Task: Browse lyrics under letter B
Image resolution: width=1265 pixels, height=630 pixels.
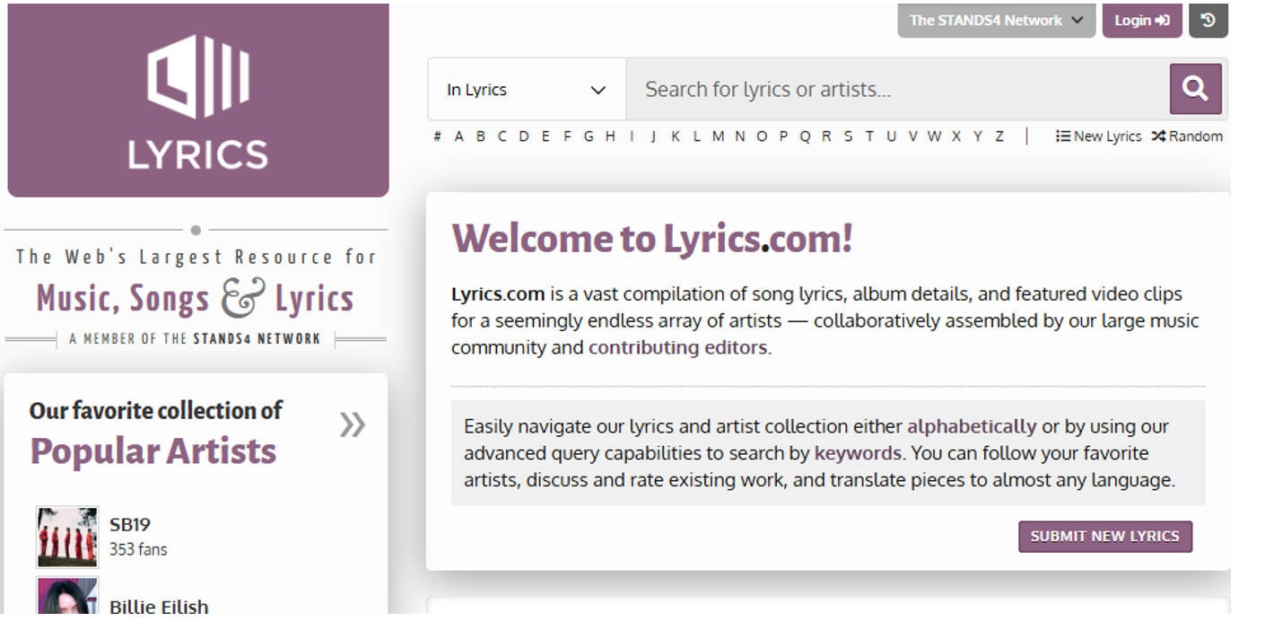Action: (x=480, y=136)
